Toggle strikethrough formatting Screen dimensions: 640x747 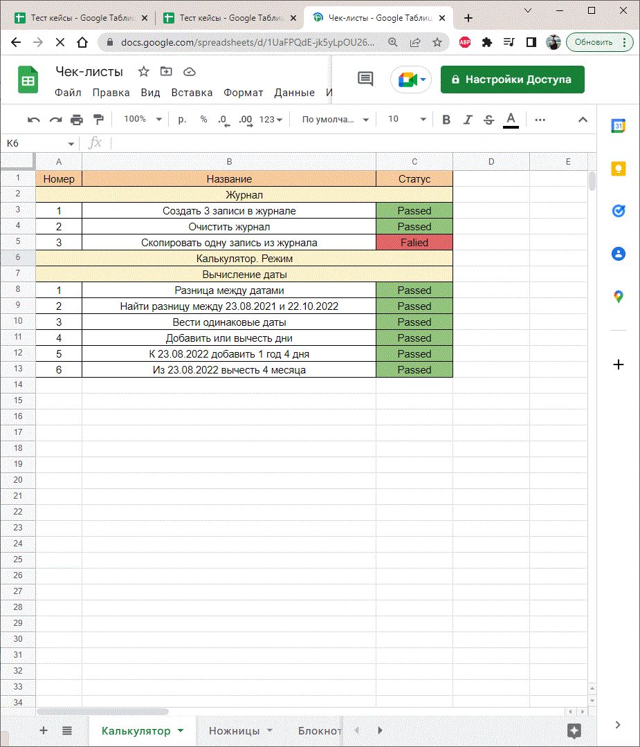point(488,120)
